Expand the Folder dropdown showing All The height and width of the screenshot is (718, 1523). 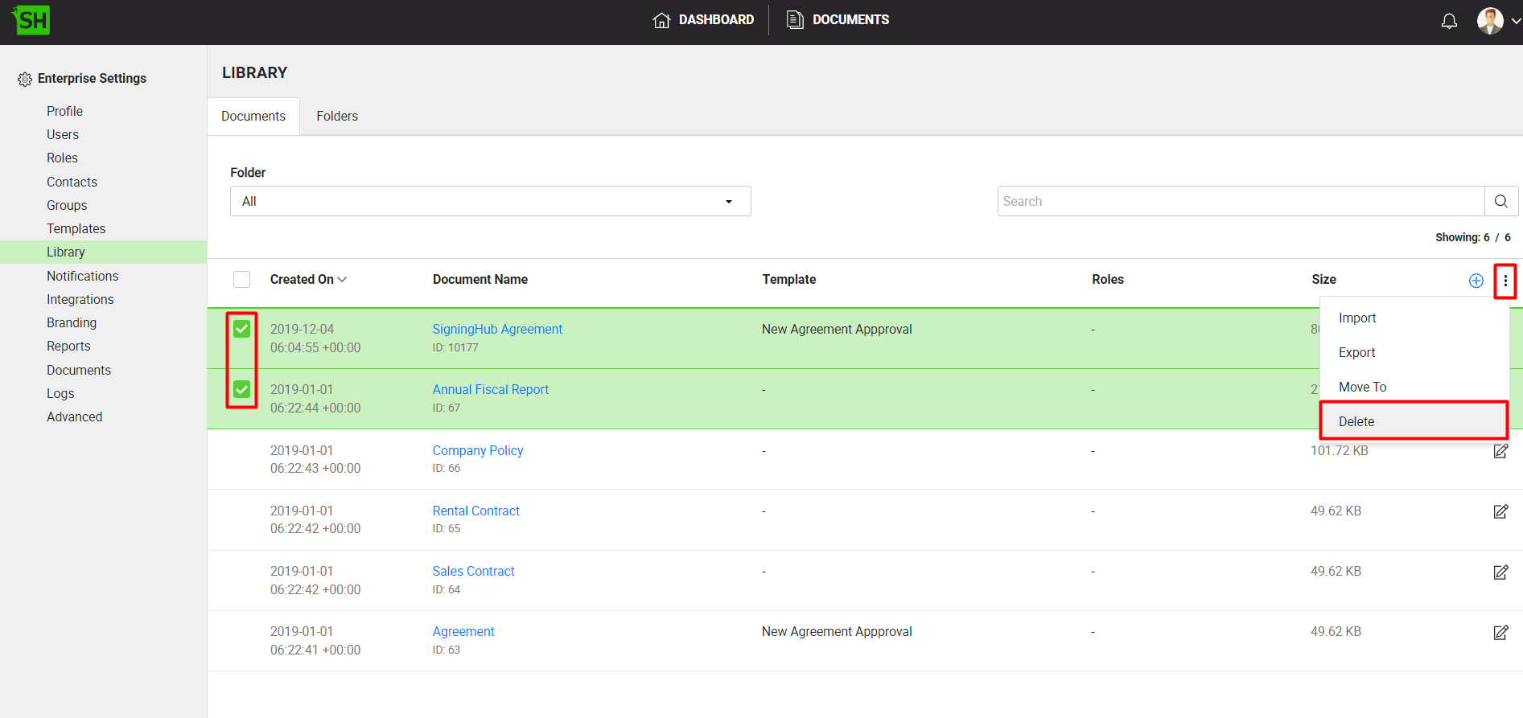[490, 201]
